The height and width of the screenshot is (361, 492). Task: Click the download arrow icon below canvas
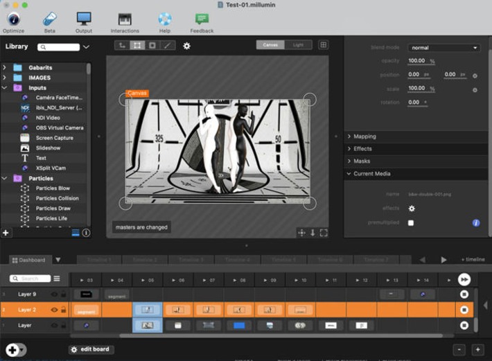tap(313, 233)
